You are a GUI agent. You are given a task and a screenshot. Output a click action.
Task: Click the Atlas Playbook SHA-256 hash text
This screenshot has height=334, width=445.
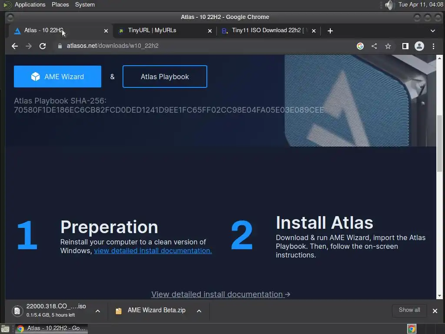[169, 110]
